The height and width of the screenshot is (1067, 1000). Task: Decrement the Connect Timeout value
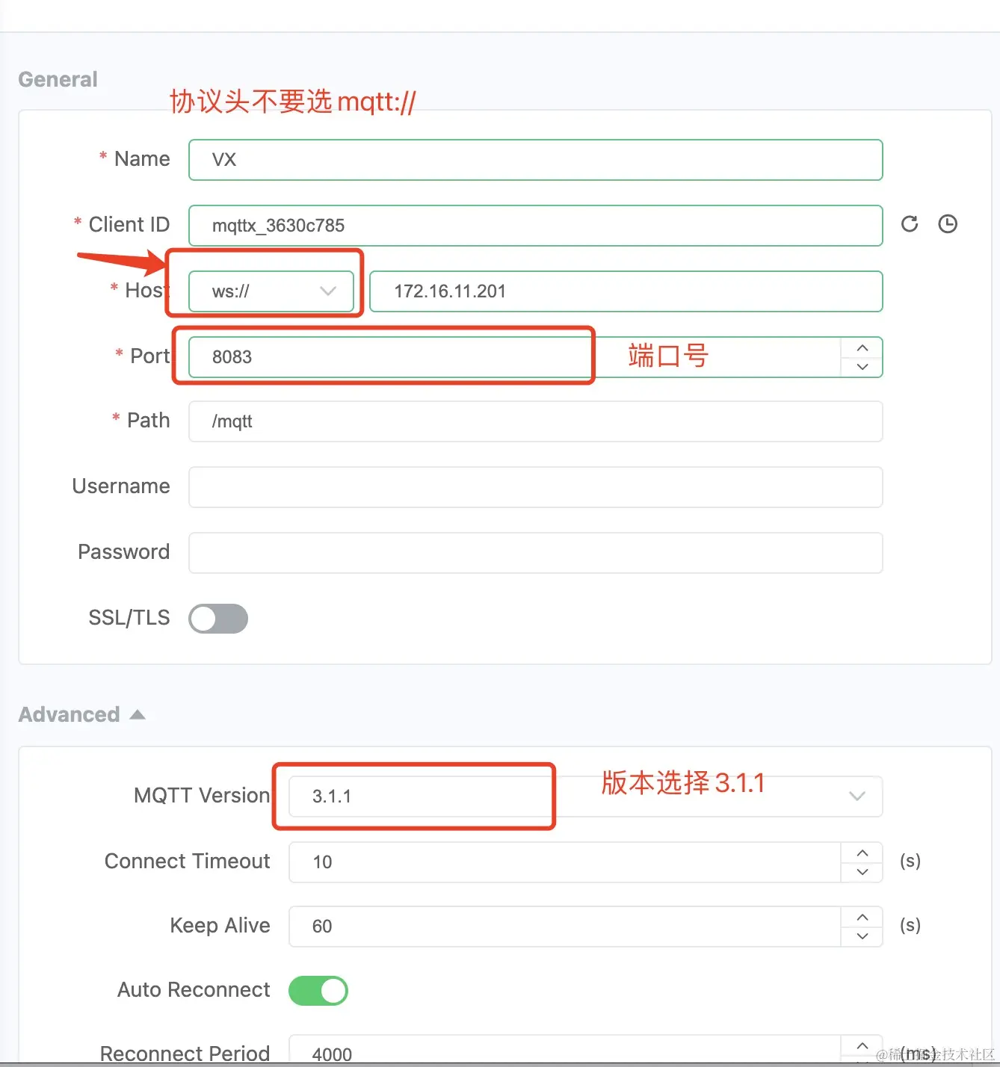[862, 872]
